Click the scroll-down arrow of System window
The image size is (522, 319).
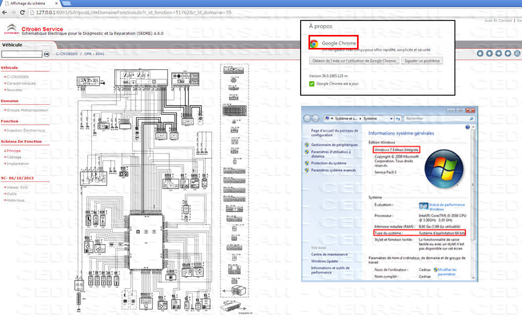pyautogui.click(x=473, y=277)
